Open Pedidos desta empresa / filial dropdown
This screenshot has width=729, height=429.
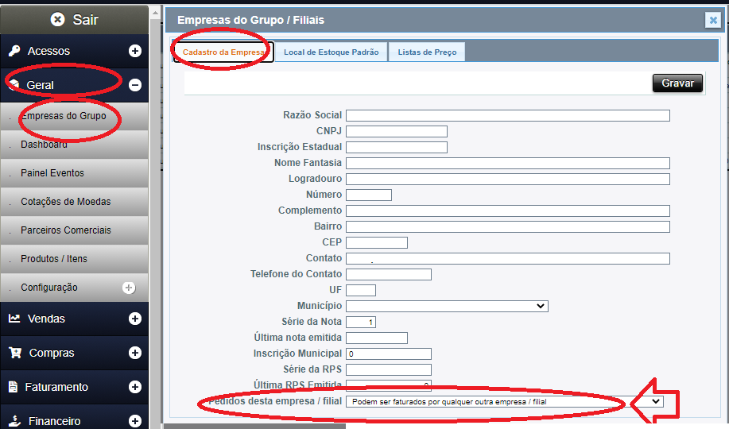504,401
